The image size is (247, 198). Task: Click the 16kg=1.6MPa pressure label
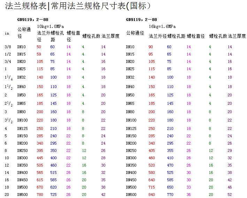(x=162, y=27)
